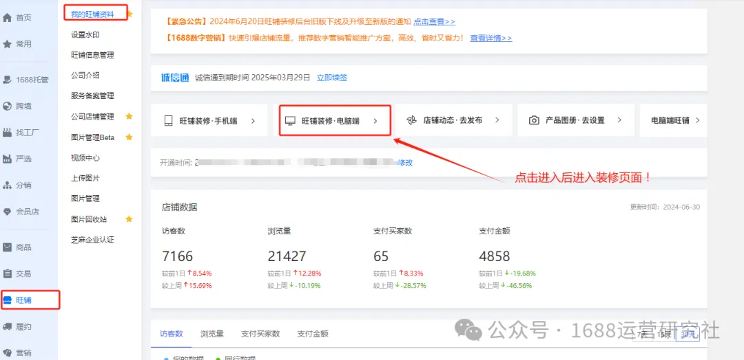Open 设置水印 menu item

pyautogui.click(x=85, y=34)
